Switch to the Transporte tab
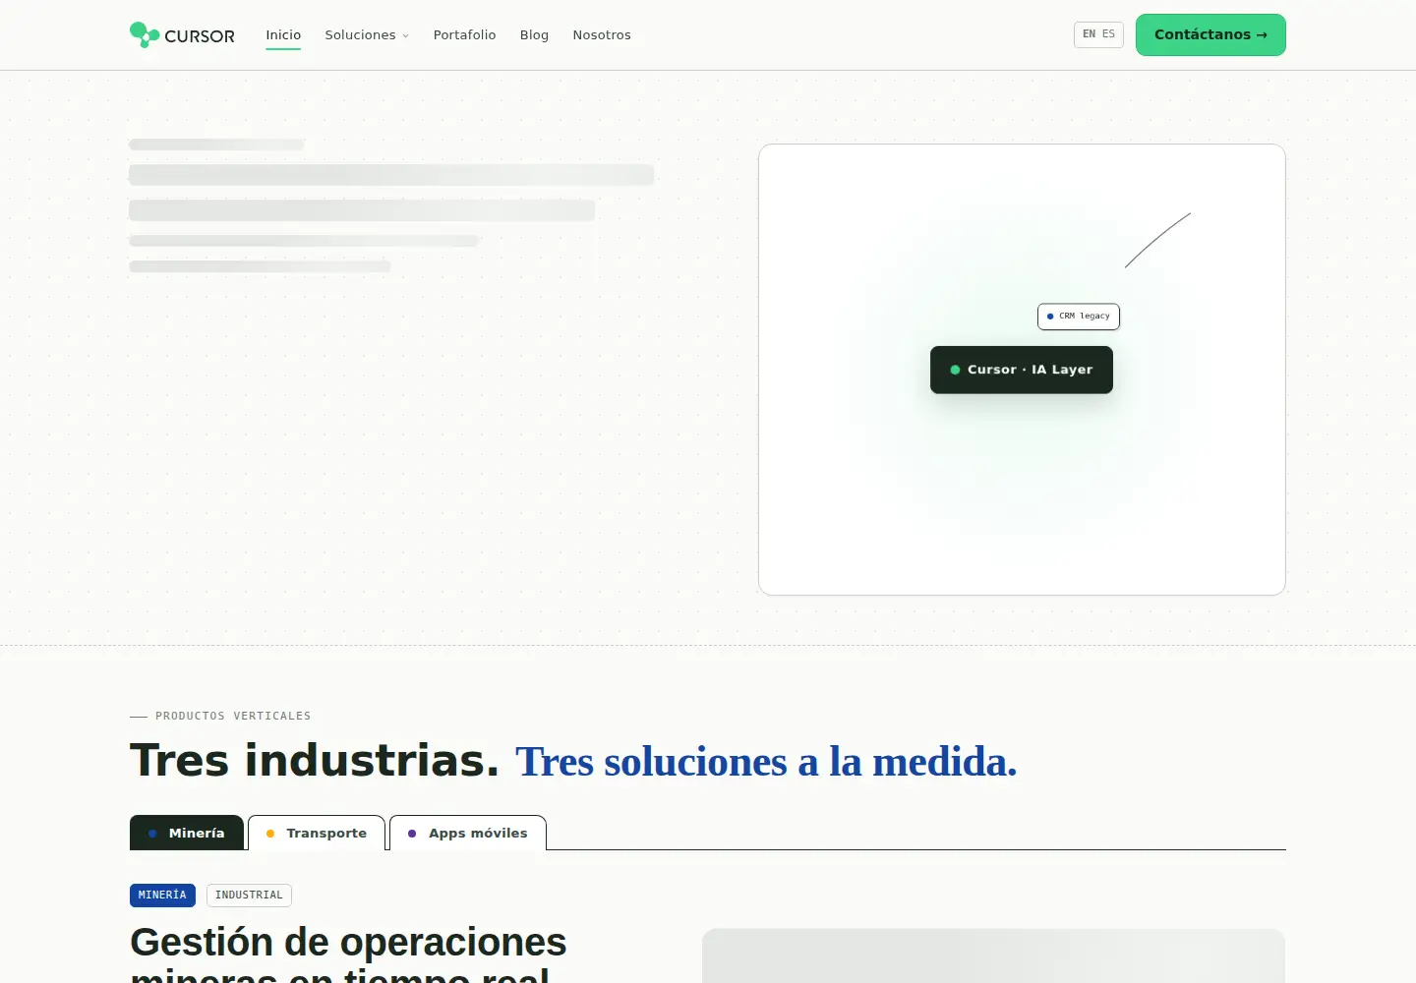Viewport: 1416px width, 983px height. pyautogui.click(x=317, y=833)
